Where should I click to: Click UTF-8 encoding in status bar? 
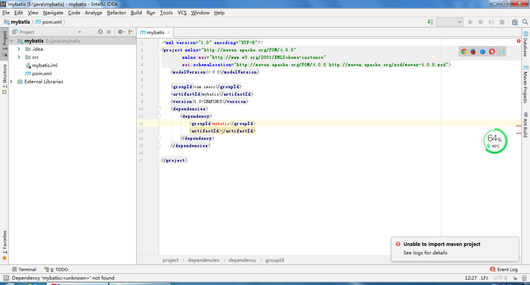501,278
